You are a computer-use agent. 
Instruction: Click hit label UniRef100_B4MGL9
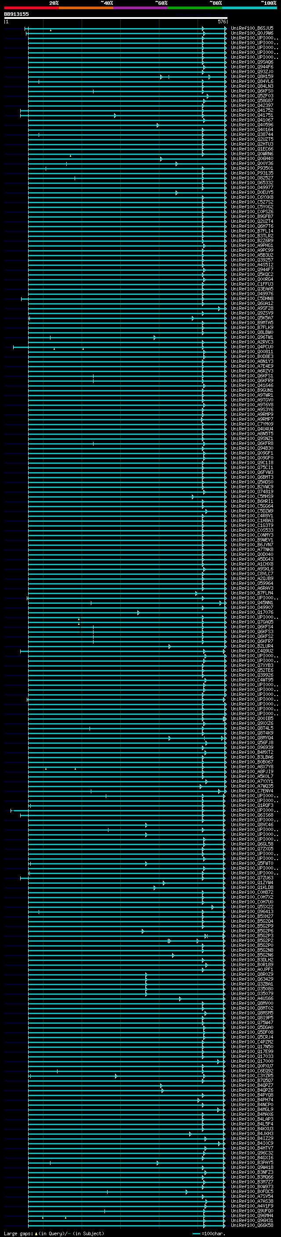click(x=252, y=1110)
